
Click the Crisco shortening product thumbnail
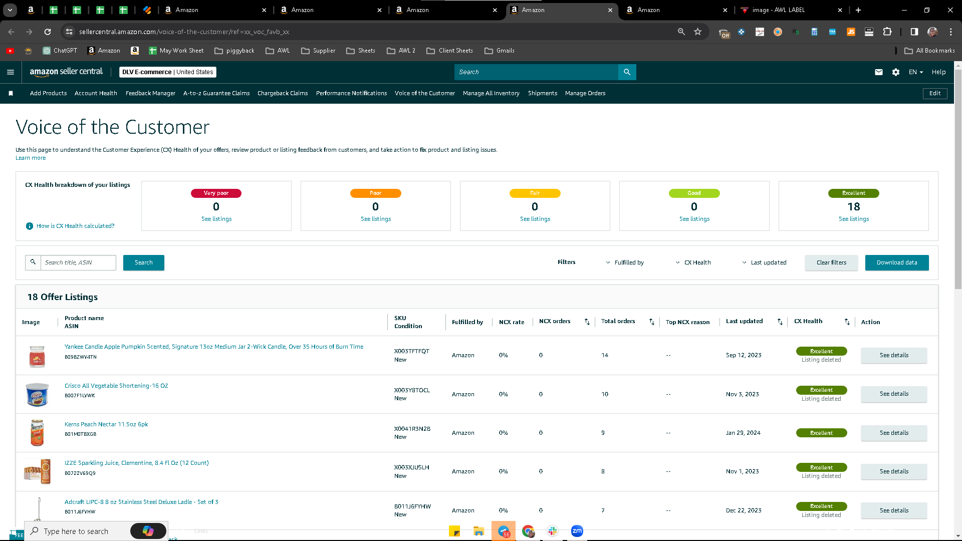pyautogui.click(x=37, y=394)
